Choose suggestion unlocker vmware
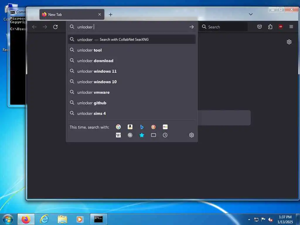 pos(132,92)
